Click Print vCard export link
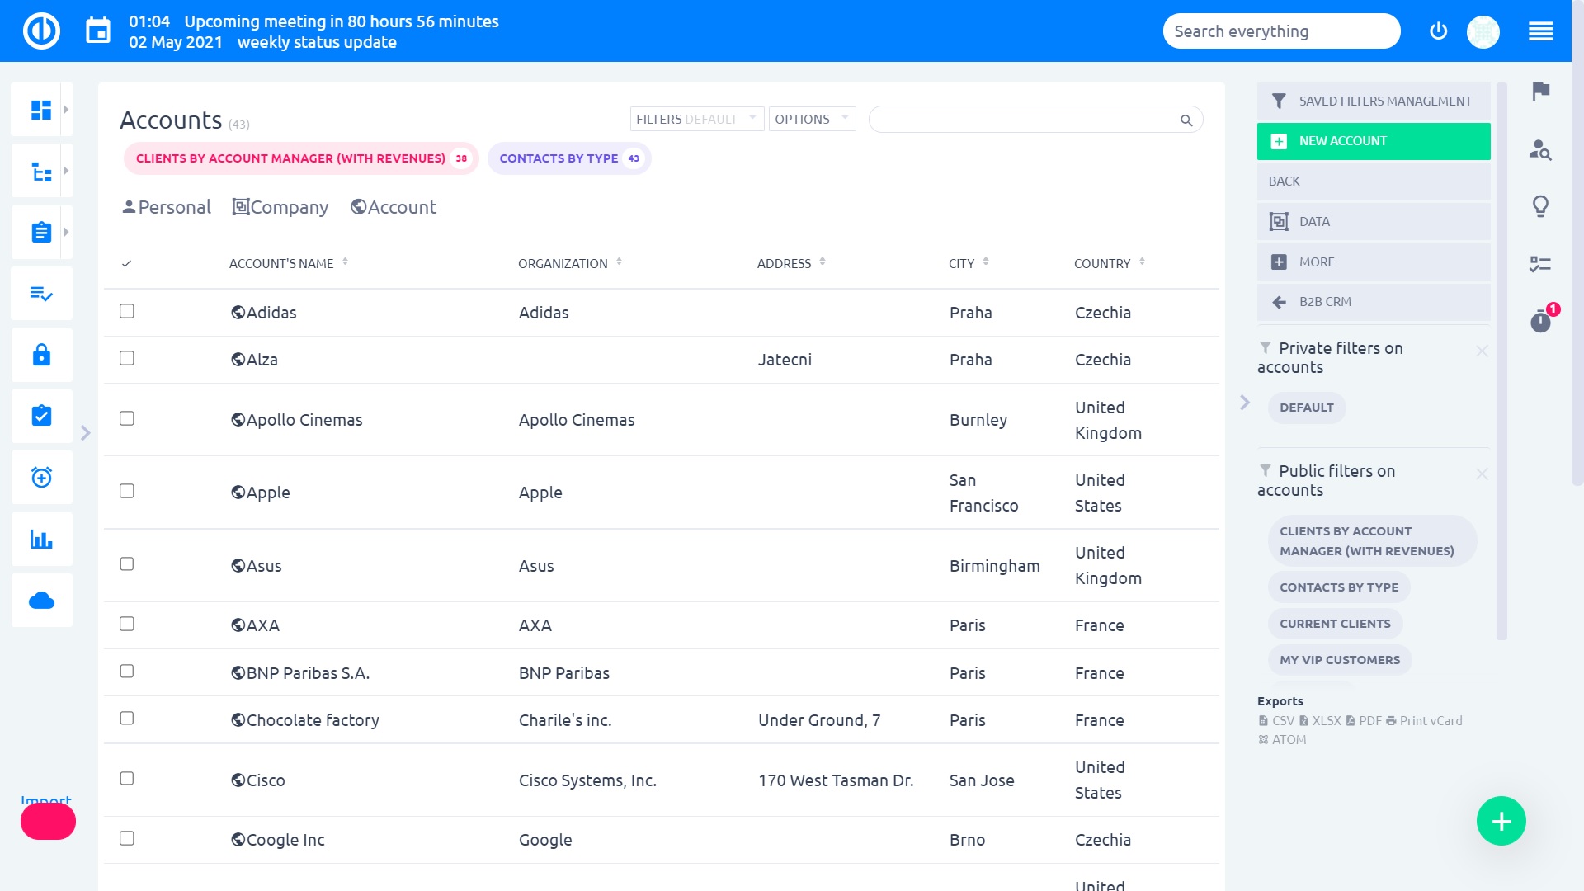The height and width of the screenshot is (891, 1584). (1424, 720)
